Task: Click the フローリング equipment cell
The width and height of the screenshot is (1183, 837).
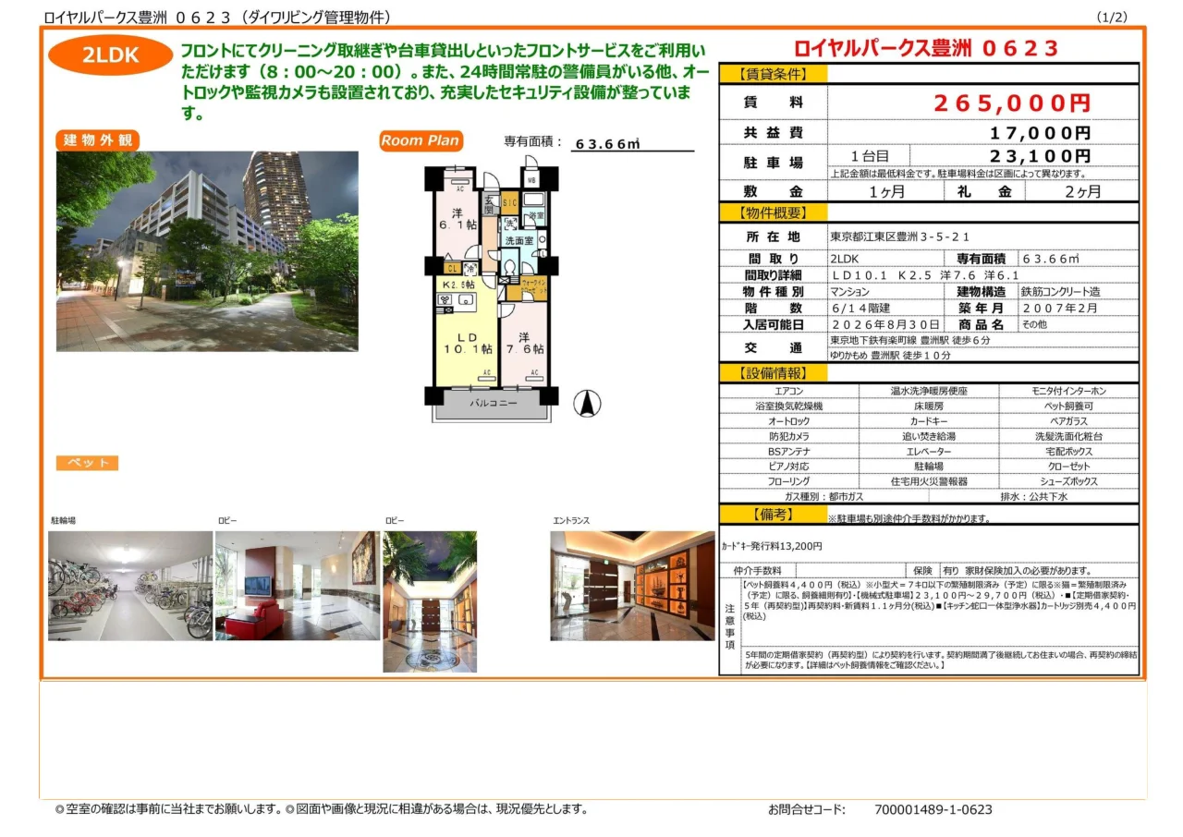Action: (x=788, y=482)
